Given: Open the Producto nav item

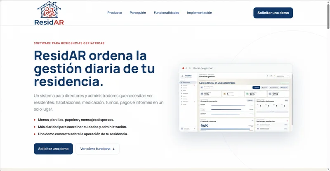Looking at the screenshot, I should click(115, 13).
